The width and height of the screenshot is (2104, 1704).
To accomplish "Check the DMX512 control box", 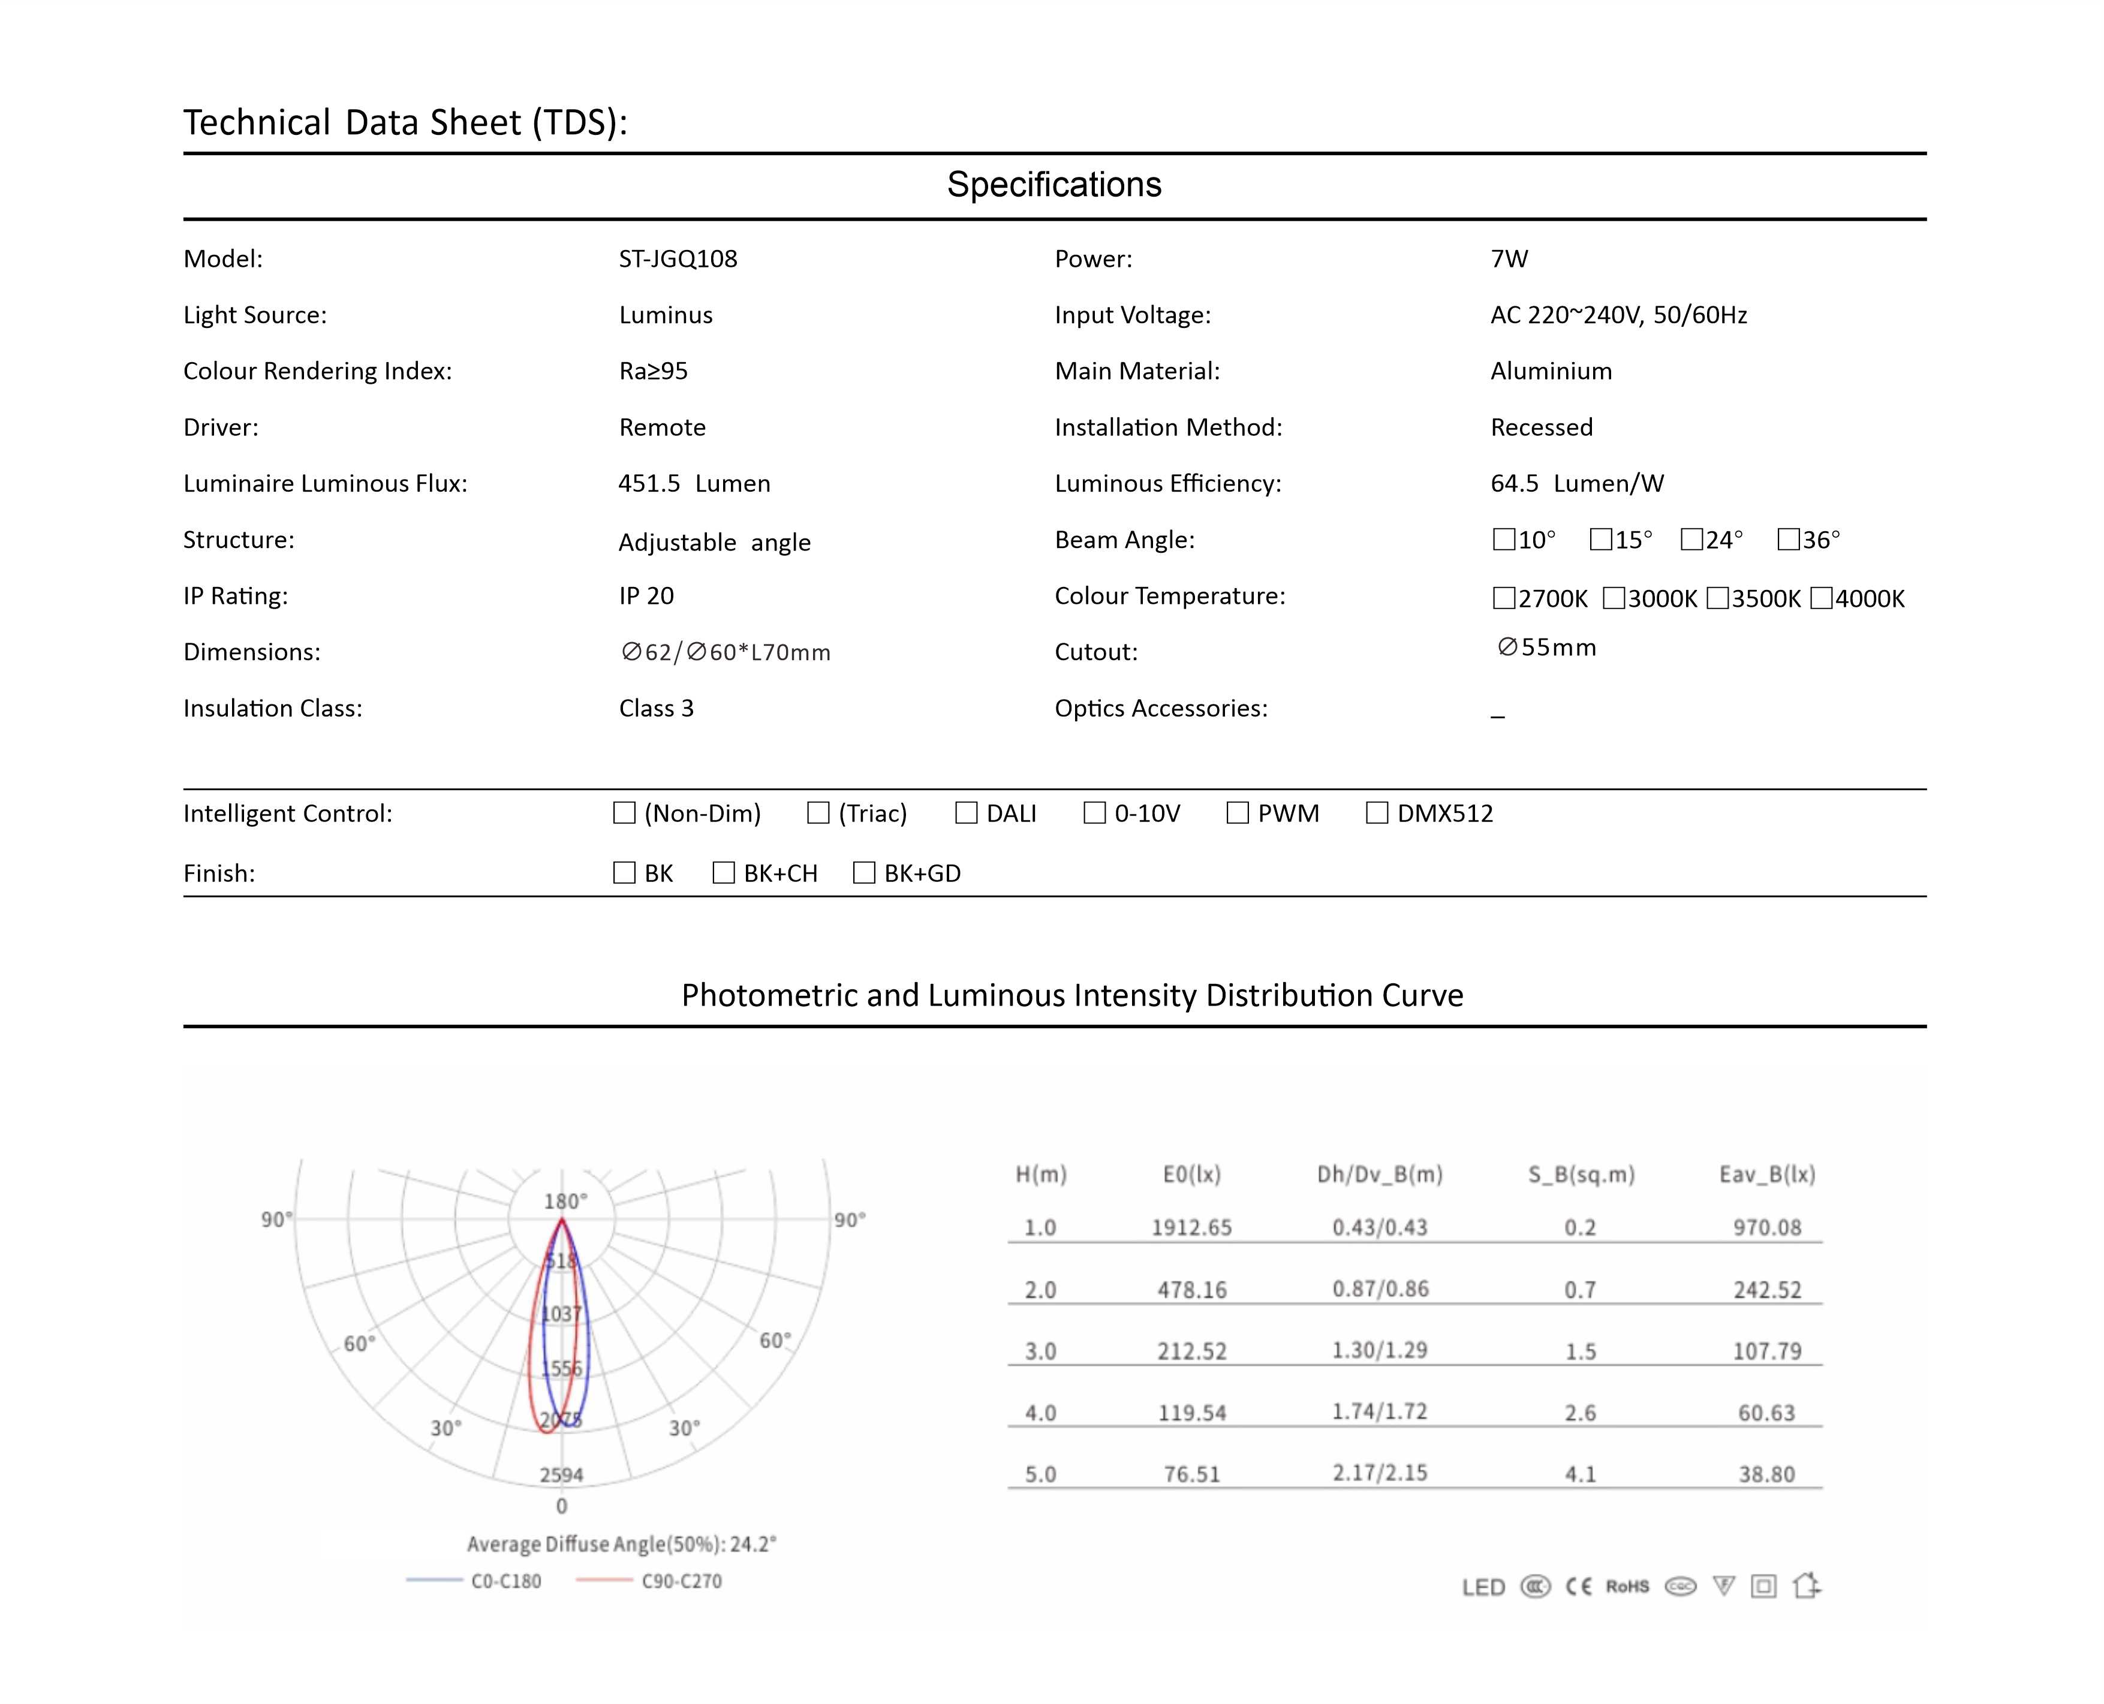I will pos(1377,813).
